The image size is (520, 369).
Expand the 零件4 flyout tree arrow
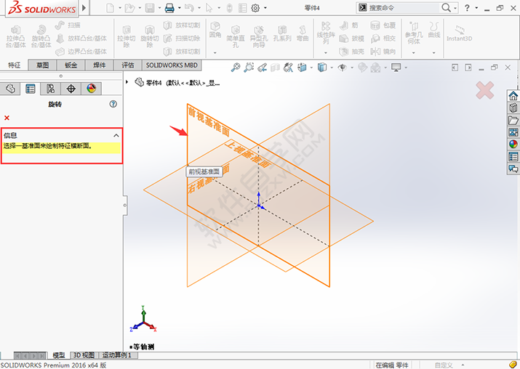tap(127, 82)
